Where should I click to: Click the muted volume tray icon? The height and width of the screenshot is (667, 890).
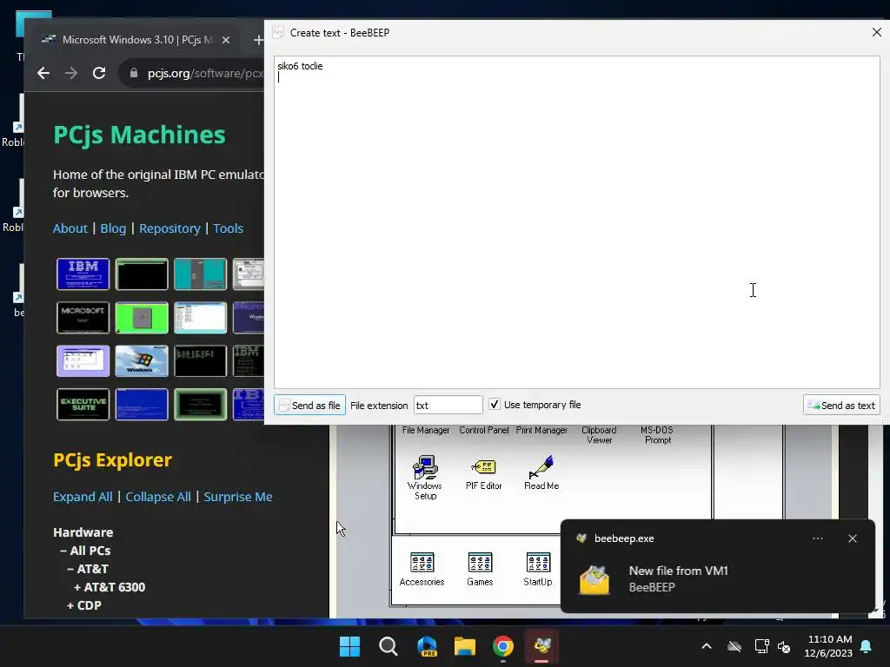785,646
